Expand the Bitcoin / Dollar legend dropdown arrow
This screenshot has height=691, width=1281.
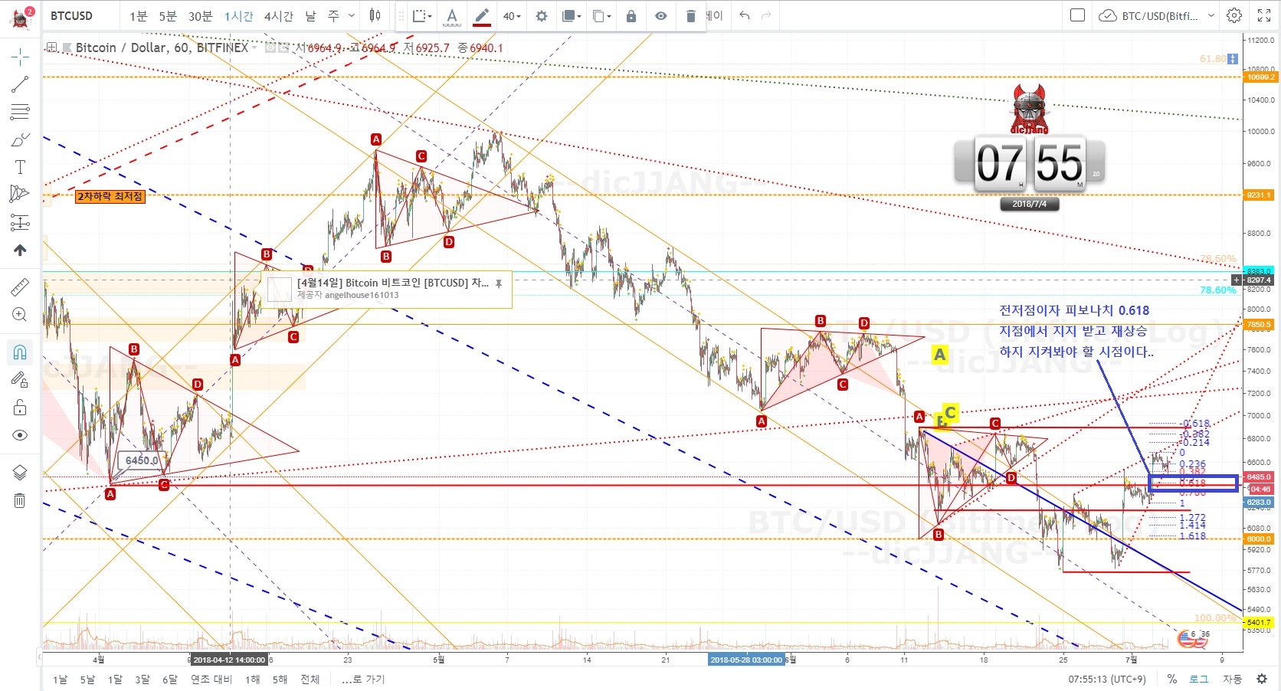[x=255, y=47]
